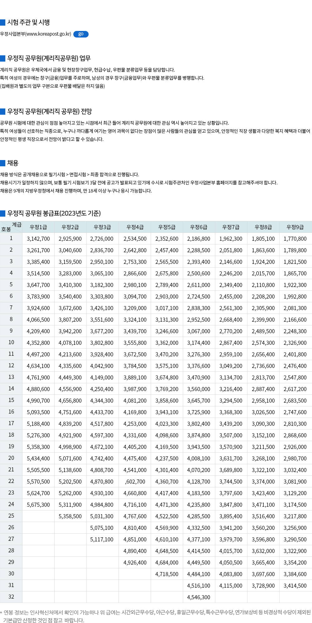Click blue square beside 채용 heading
The image size is (312, 623).
tap(3, 163)
